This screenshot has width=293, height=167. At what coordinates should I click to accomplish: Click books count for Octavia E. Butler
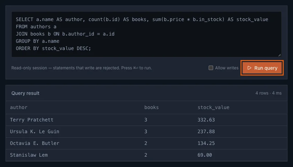pos(146,143)
